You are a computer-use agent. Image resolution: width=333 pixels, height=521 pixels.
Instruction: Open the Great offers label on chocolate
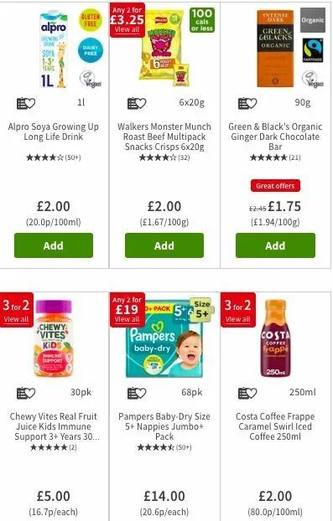pyautogui.click(x=275, y=186)
